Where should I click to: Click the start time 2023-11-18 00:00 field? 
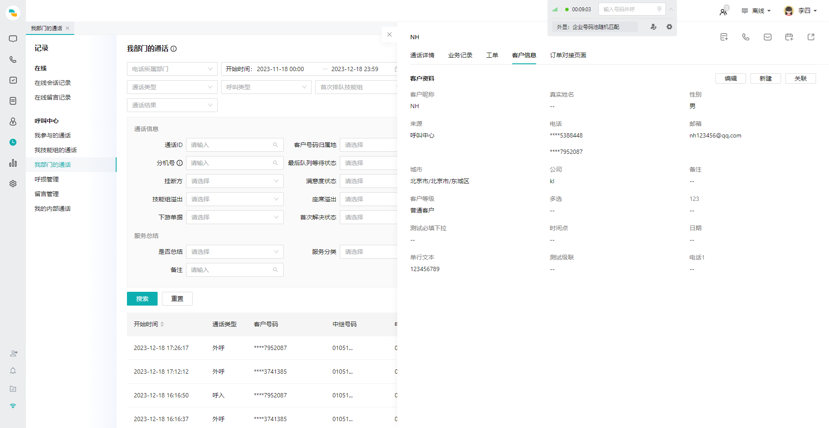[280, 69]
